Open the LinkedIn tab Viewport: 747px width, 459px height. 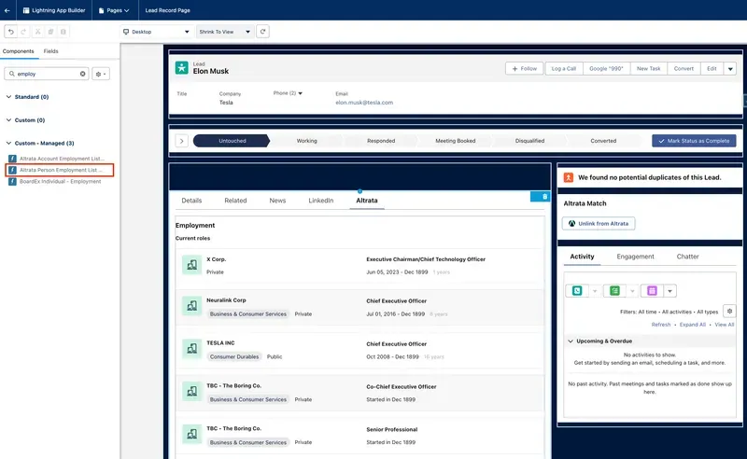(x=320, y=201)
